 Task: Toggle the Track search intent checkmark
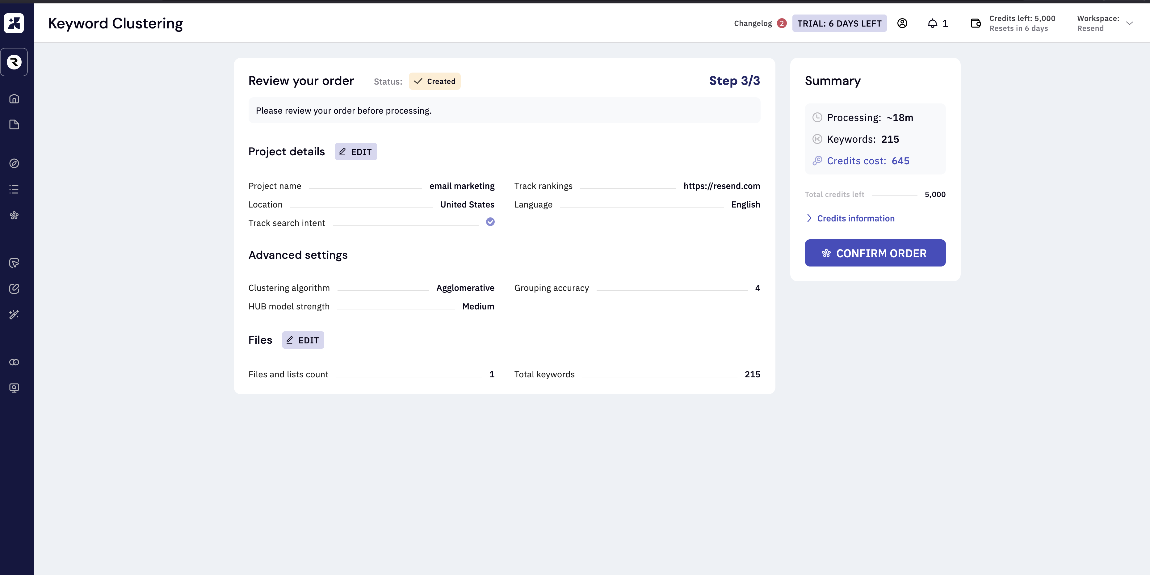[x=490, y=222]
